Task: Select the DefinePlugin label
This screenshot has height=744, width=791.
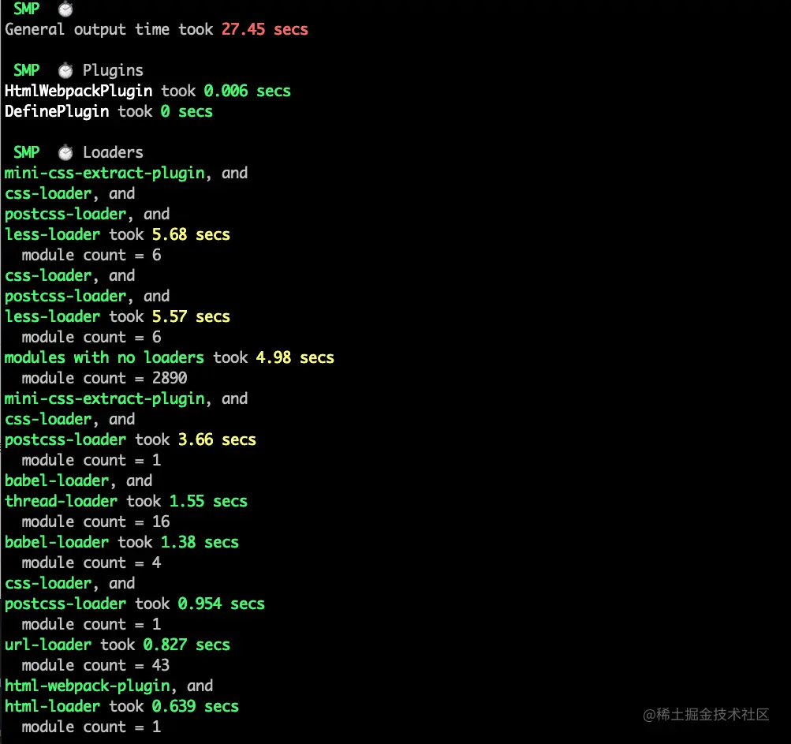Action: 56,111
